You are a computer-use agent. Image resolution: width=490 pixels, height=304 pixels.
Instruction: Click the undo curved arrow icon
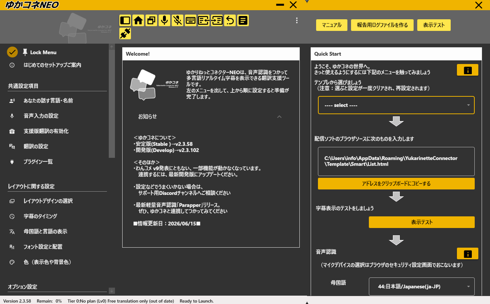[x=230, y=20]
